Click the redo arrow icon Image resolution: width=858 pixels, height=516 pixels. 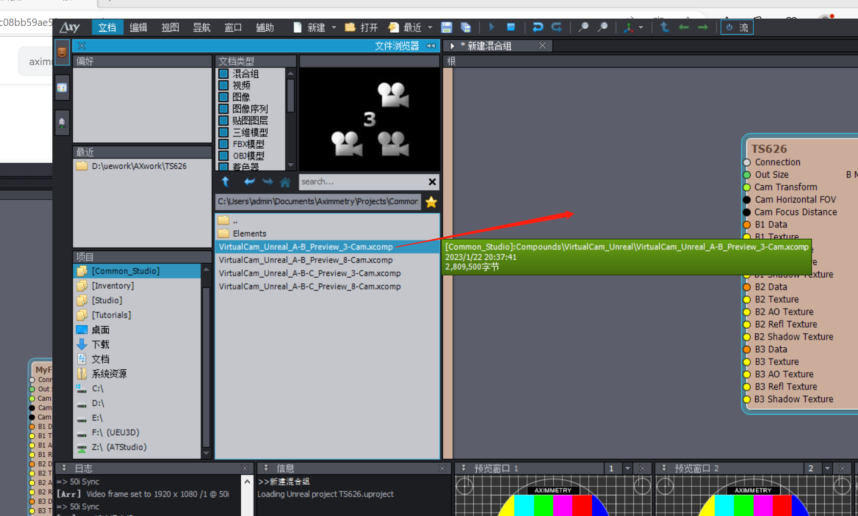pyautogui.click(x=557, y=27)
